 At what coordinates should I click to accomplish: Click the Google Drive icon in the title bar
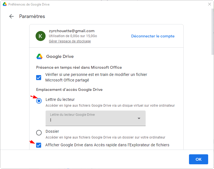point(4,4)
